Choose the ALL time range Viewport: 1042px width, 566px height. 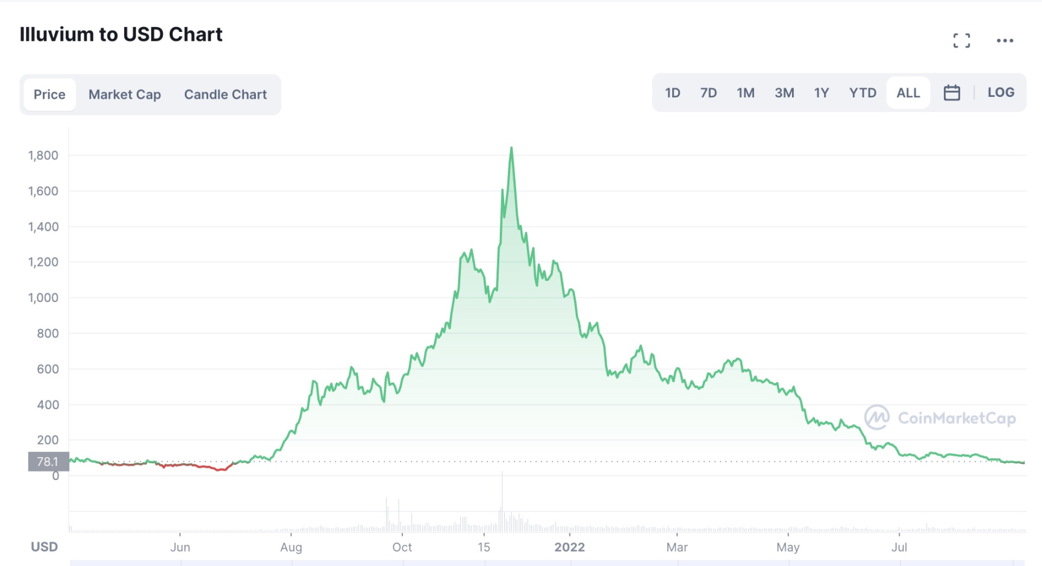tap(908, 93)
